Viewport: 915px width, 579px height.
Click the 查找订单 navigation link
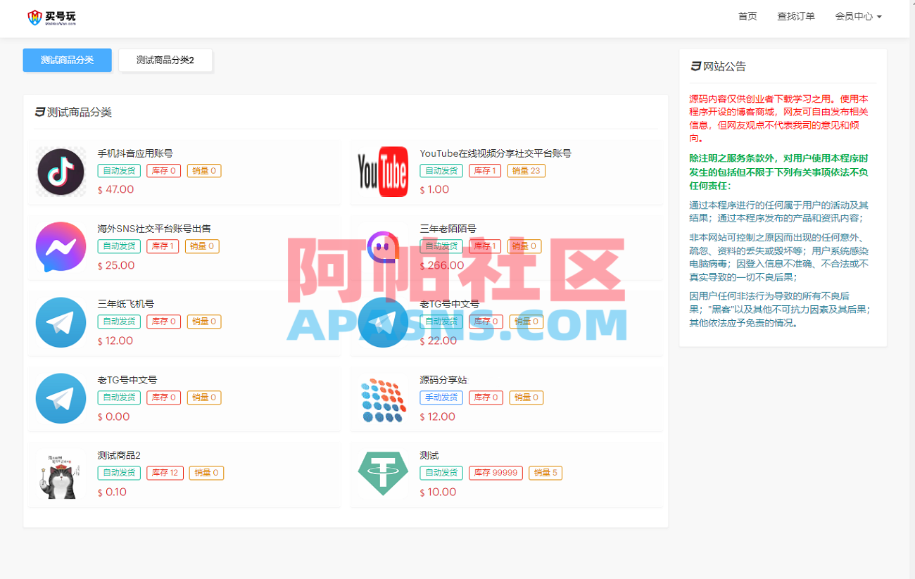(796, 16)
